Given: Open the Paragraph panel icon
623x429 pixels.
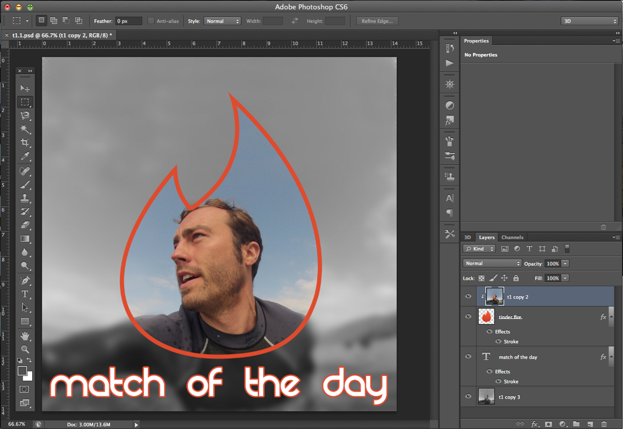Looking at the screenshot, I should [449, 213].
